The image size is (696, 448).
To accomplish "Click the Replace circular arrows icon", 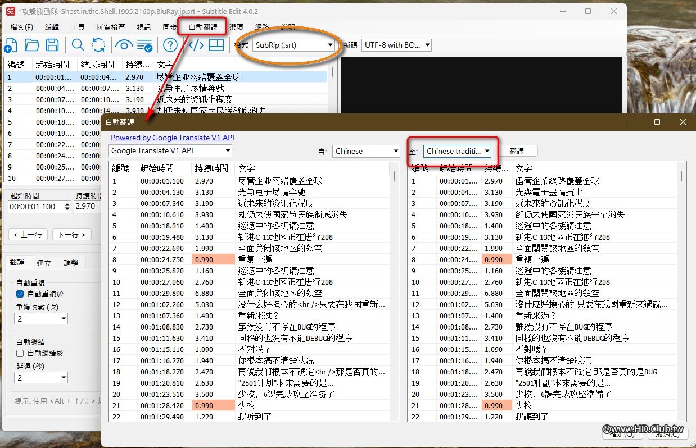I will coord(98,45).
